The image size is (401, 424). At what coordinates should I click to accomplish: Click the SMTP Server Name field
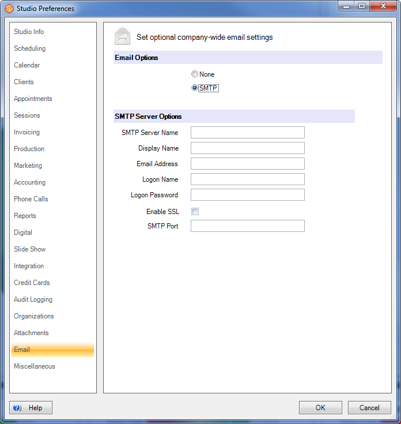point(247,133)
